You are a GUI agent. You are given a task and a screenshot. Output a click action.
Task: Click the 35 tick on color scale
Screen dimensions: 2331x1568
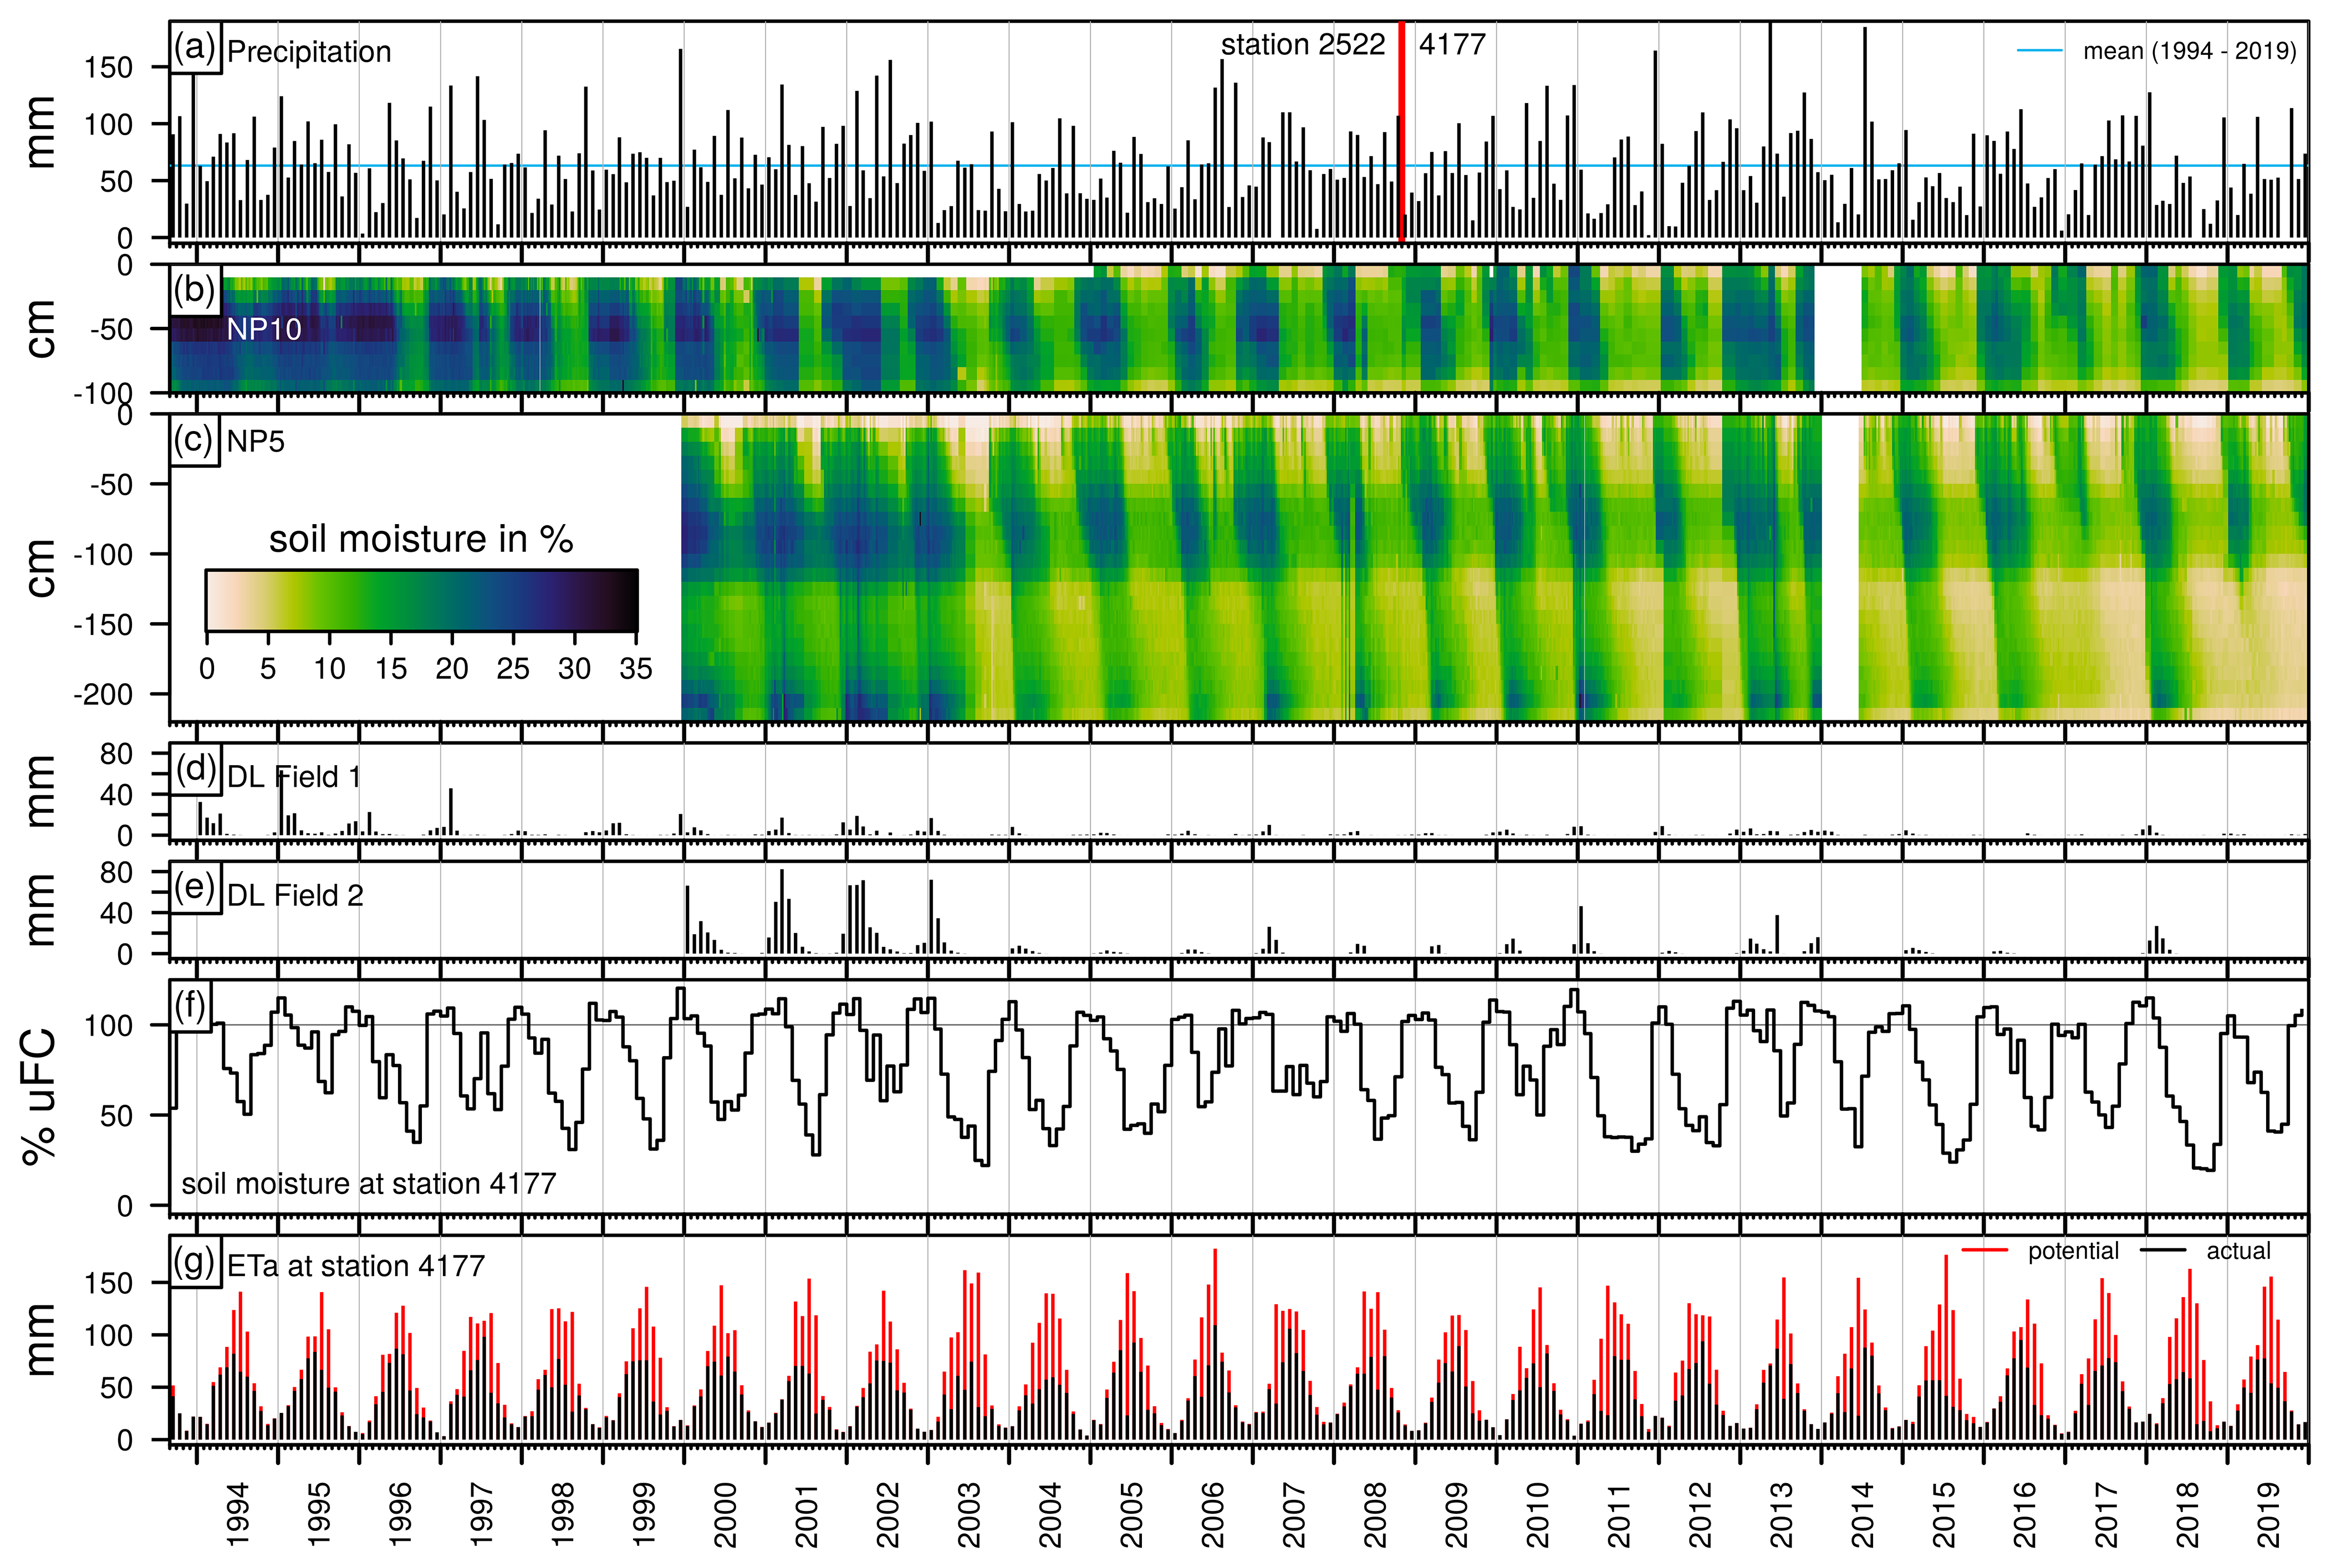(635, 668)
